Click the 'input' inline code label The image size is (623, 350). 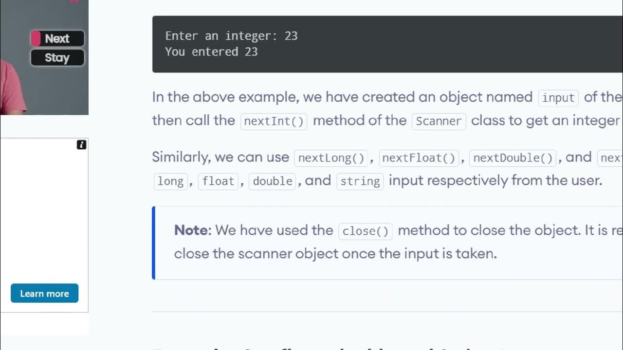click(558, 98)
